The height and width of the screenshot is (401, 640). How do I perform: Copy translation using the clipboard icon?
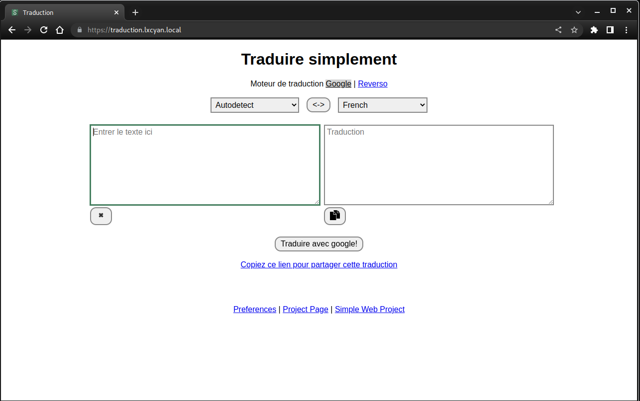335,216
